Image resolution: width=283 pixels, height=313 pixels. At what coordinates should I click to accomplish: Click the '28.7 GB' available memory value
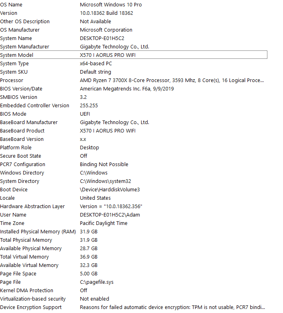pos(89,248)
